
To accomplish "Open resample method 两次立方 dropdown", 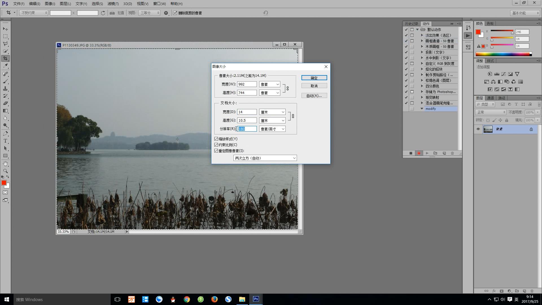I will pyautogui.click(x=265, y=158).
